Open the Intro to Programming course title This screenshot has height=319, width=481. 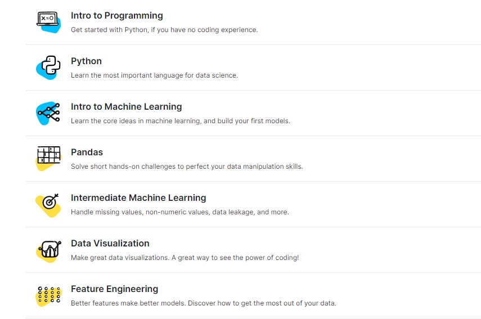pyautogui.click(x=117, y=16)
